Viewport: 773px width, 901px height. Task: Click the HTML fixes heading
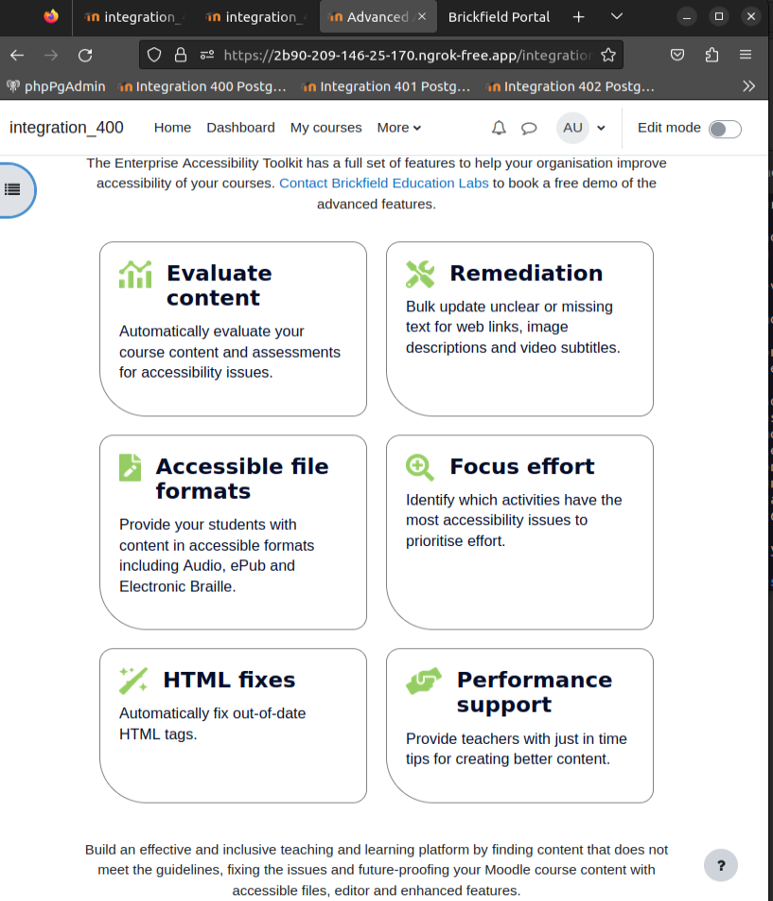pos(229,680)
